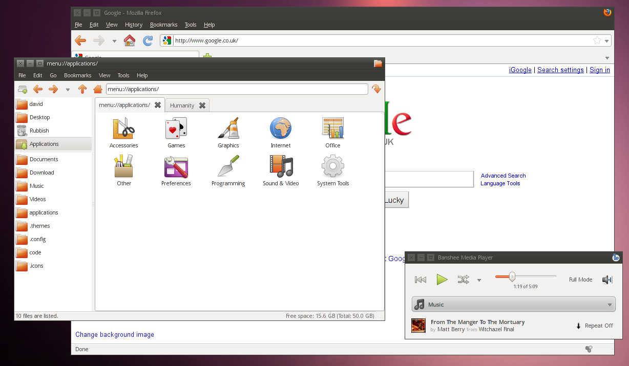Toggle Repeat Off in Banshee

595,326
